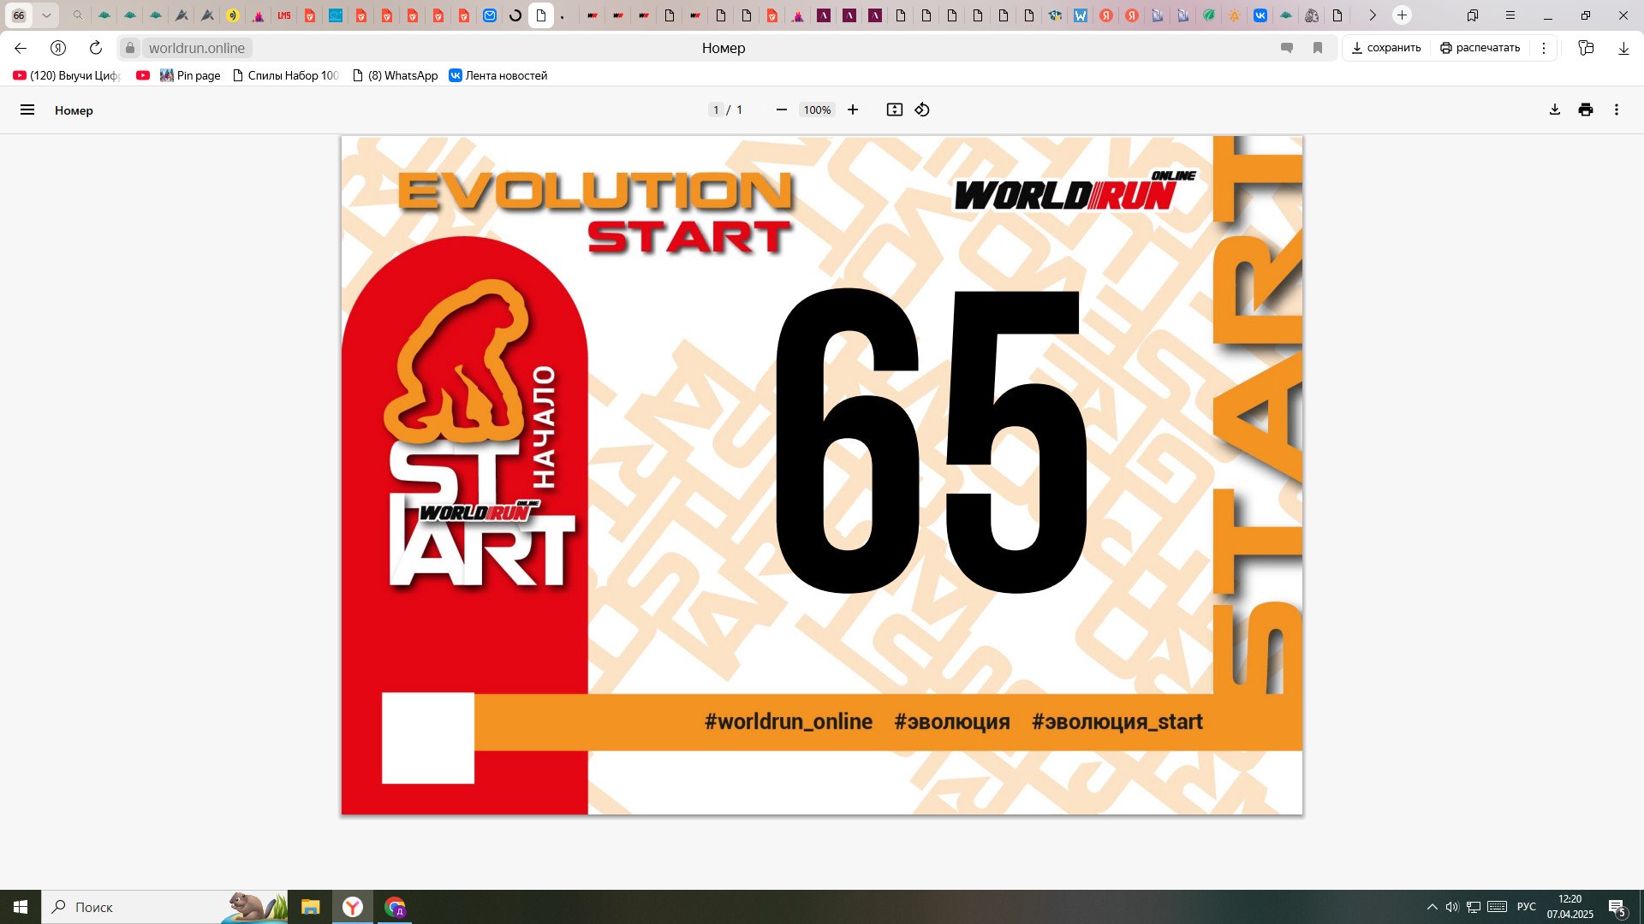Switch to the mail envelope tab
The height and width of the screenshot is (924, 1644).
[x=490, y=15]
